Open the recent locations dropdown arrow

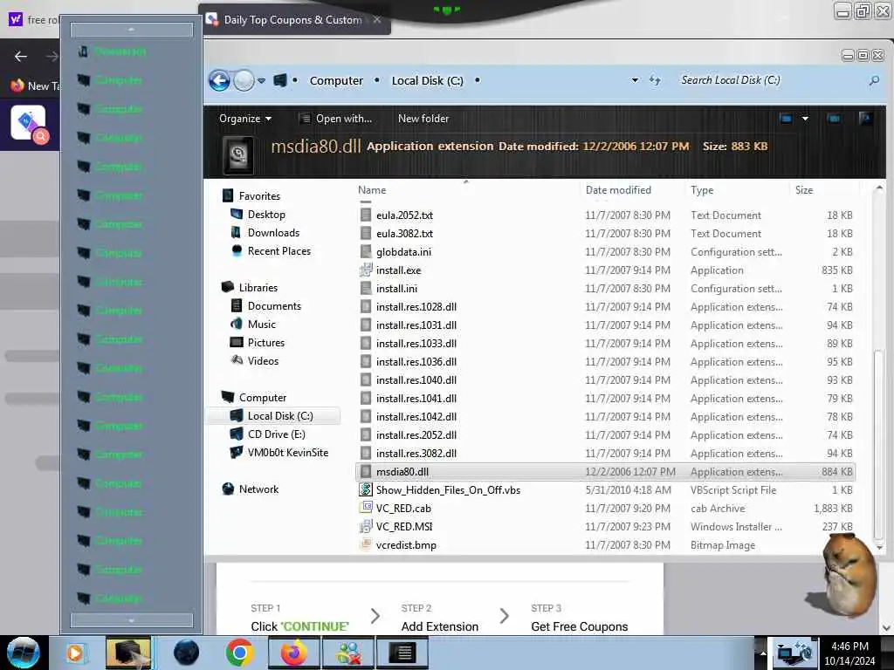261,81
